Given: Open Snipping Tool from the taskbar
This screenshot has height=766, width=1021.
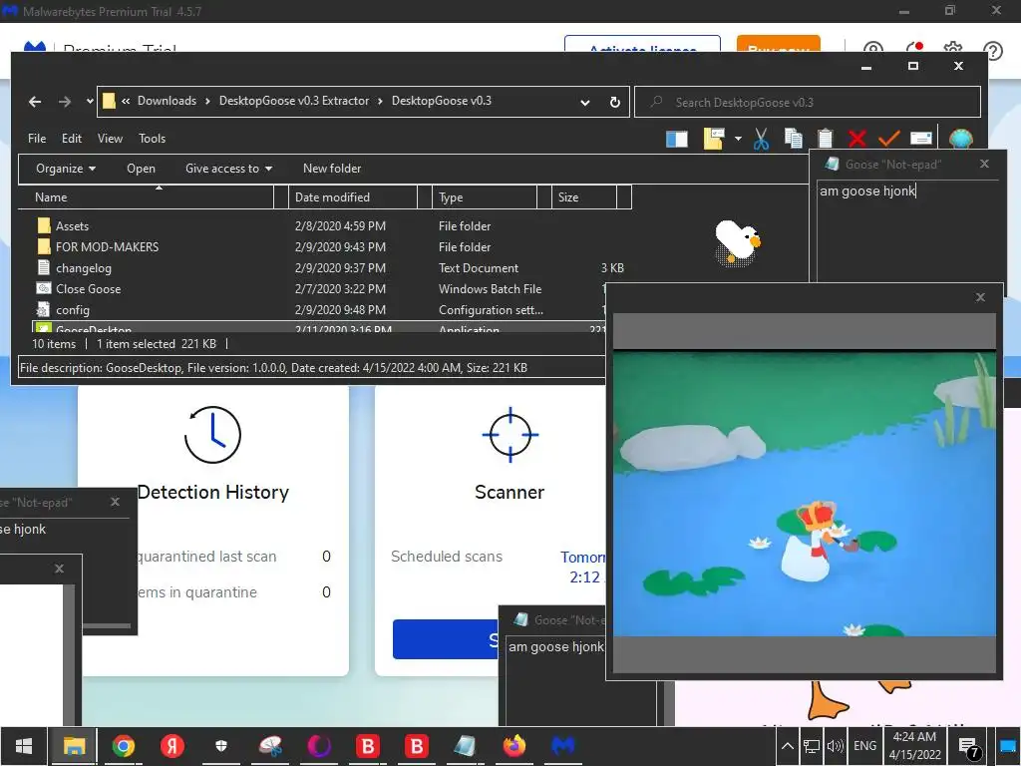Looking at the screenshot, I should [270, 746].
